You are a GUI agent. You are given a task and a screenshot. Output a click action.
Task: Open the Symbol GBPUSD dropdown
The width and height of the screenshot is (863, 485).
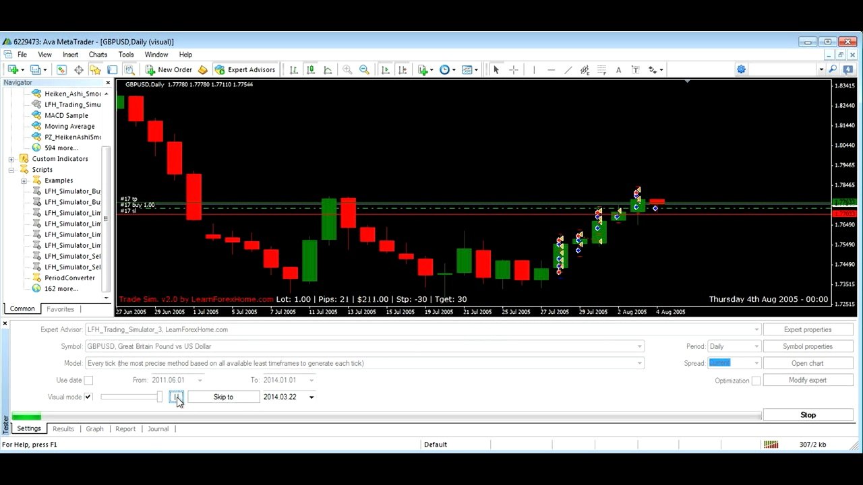tap(639, 346)
